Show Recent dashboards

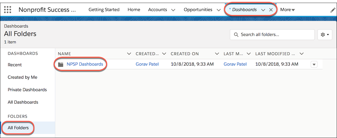15,65
